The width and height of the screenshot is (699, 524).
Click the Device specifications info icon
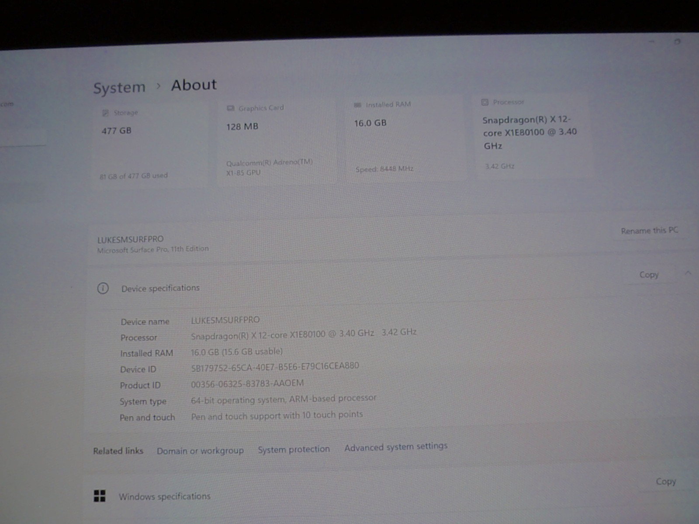pos(103,288)
